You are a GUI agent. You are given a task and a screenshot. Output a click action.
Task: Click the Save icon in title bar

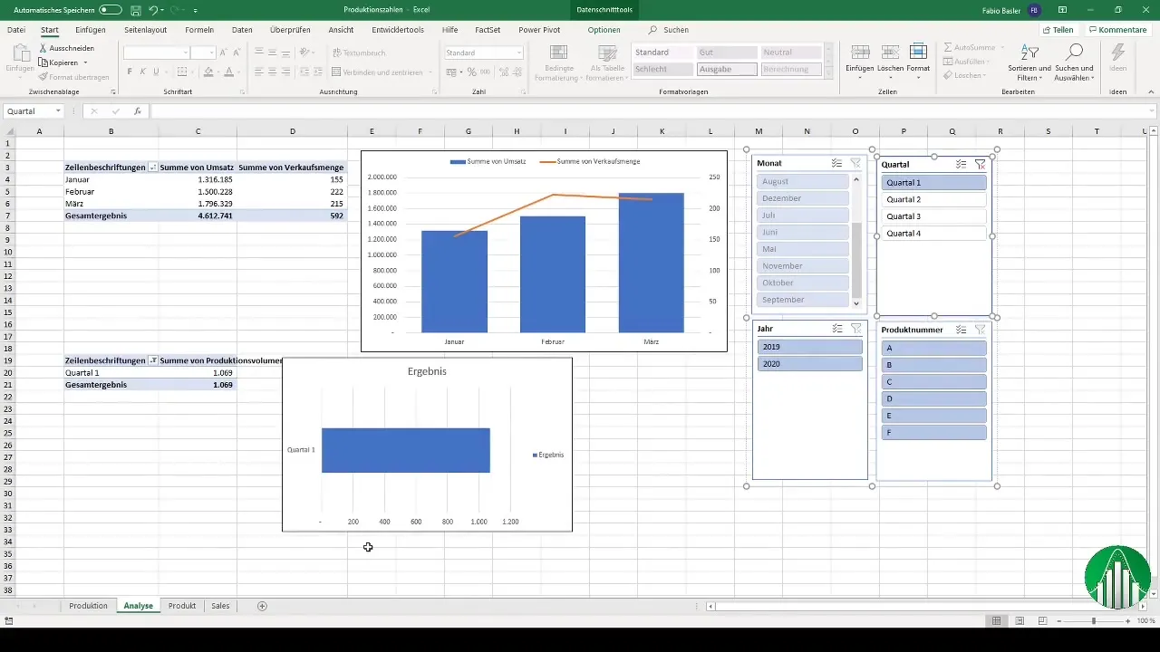pyautogui.click(x=135, y=10)
